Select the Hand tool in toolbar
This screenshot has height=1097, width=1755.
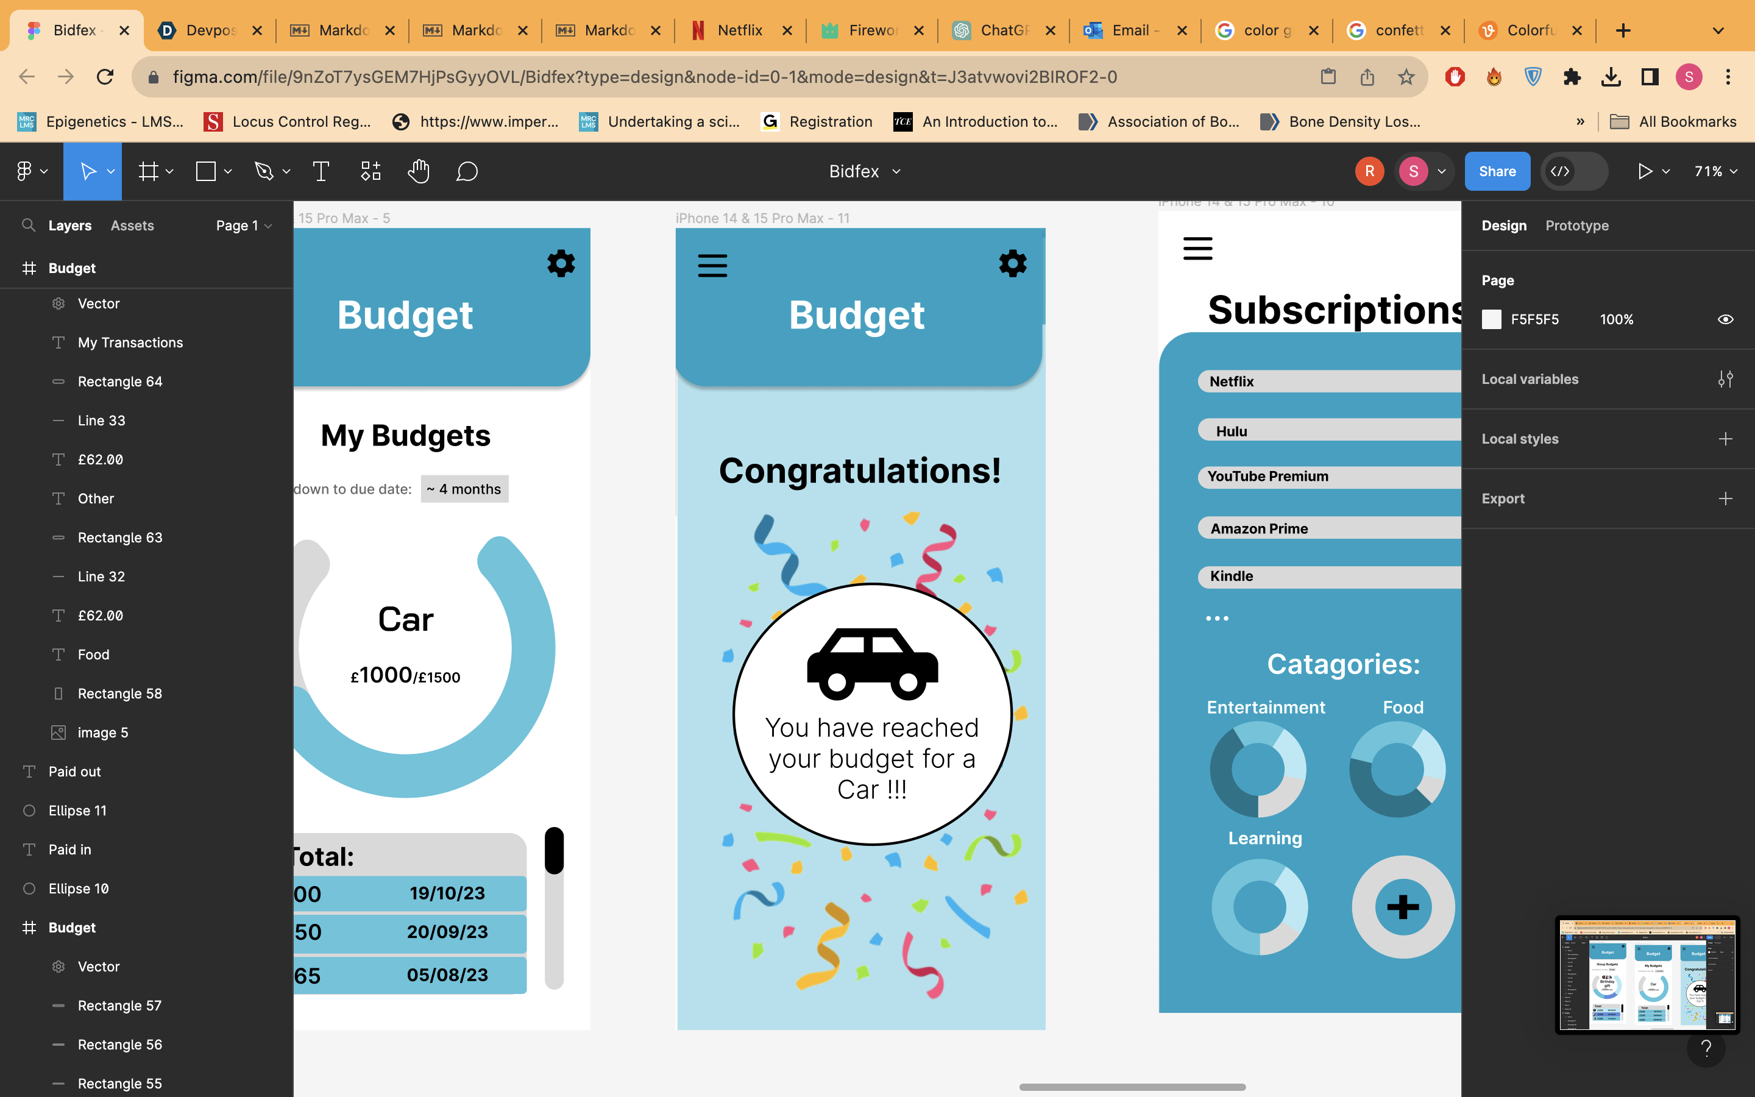(419, 171)
